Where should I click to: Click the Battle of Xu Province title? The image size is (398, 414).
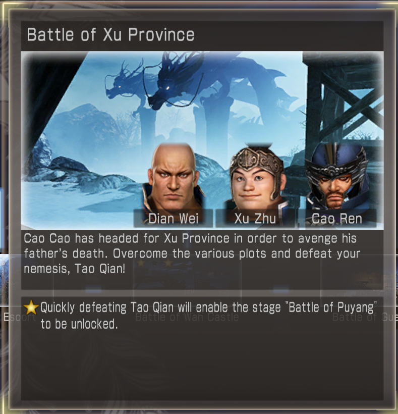(x=111, y=35)
